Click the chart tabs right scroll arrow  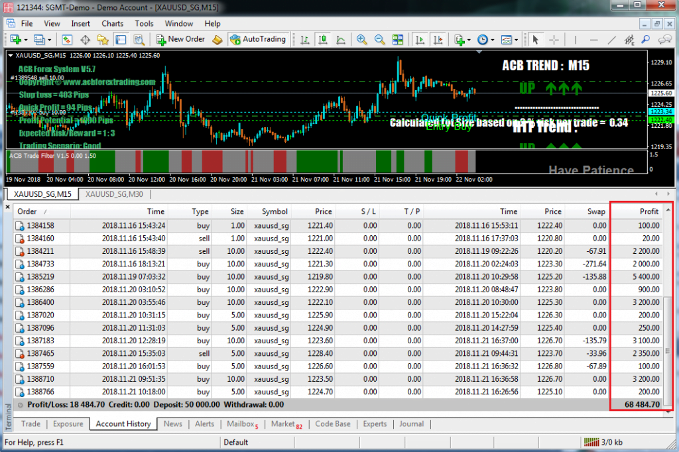[668, 194]
